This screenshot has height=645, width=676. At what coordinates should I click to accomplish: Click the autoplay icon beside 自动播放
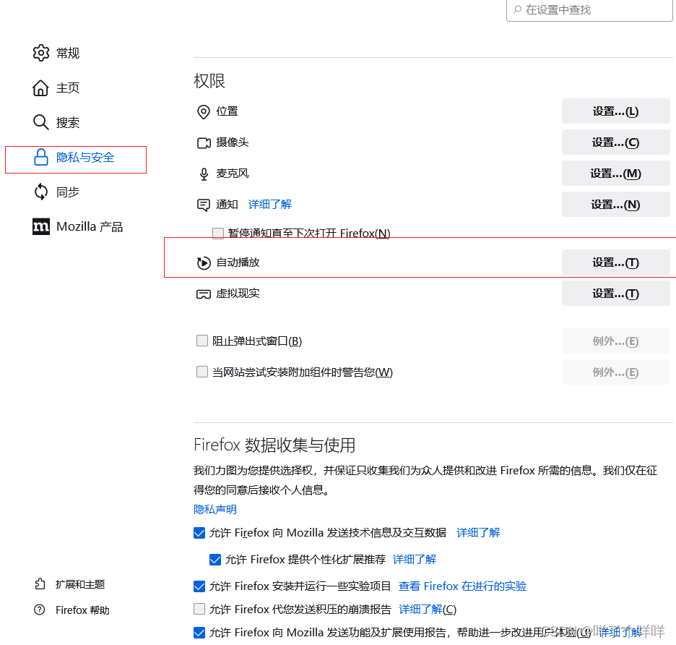point(204,262)
